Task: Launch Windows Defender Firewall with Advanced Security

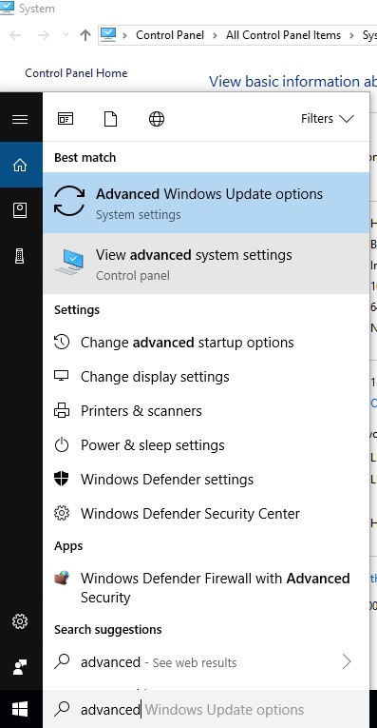Action: tap(206, 587)
